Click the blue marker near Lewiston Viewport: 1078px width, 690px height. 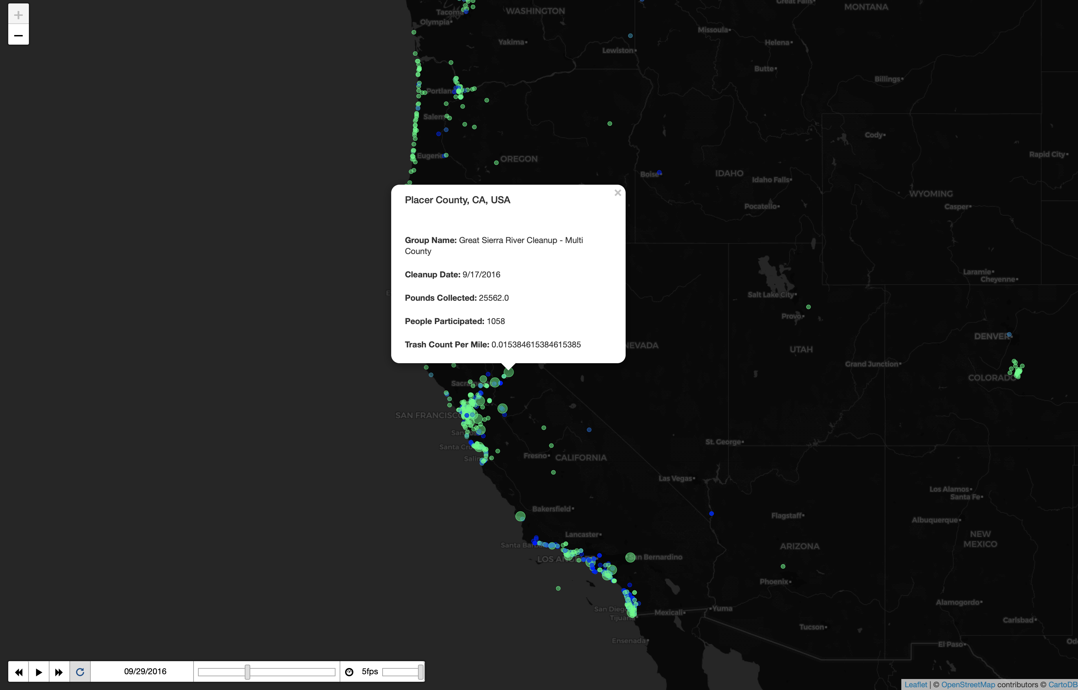point(630,35)
